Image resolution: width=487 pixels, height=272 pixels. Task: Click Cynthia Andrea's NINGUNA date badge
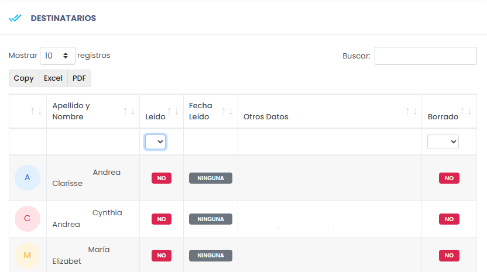coord(211,219)
